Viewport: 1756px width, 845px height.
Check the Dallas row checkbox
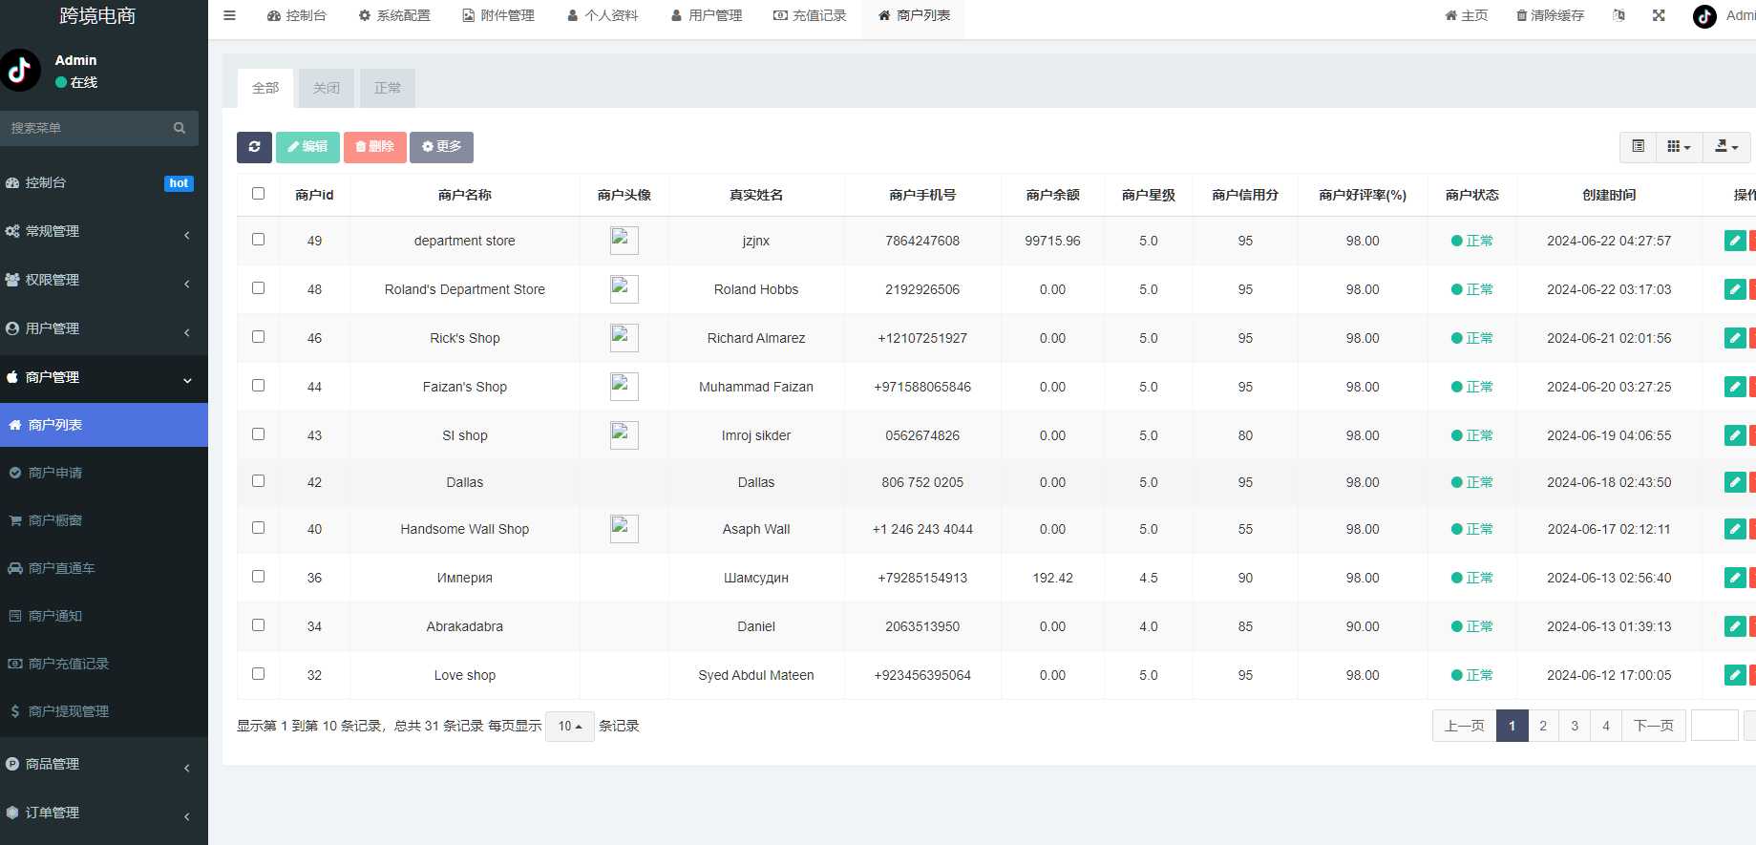coord(258,481)
